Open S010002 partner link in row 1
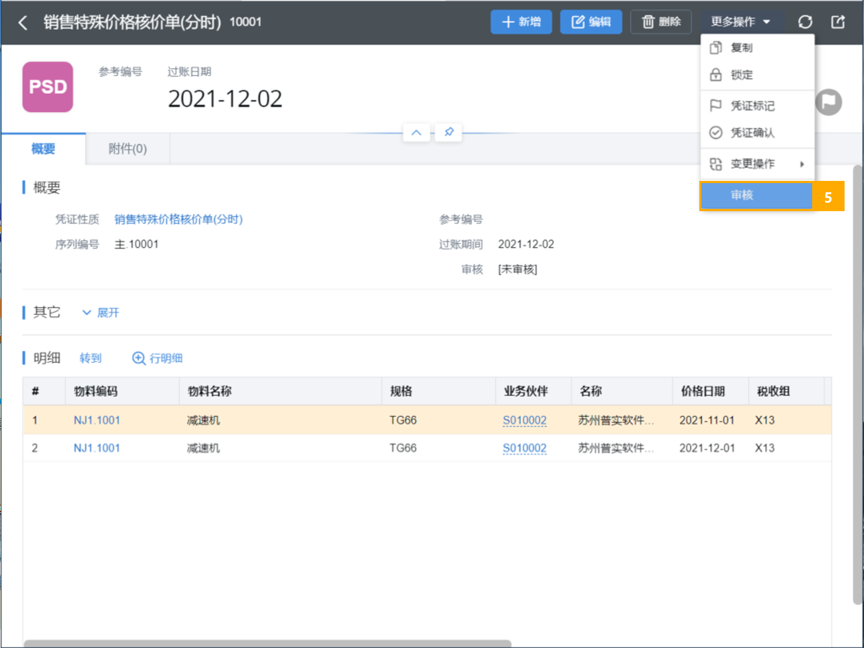The width and height of the screenshot is (864, 648). point(524,420)
